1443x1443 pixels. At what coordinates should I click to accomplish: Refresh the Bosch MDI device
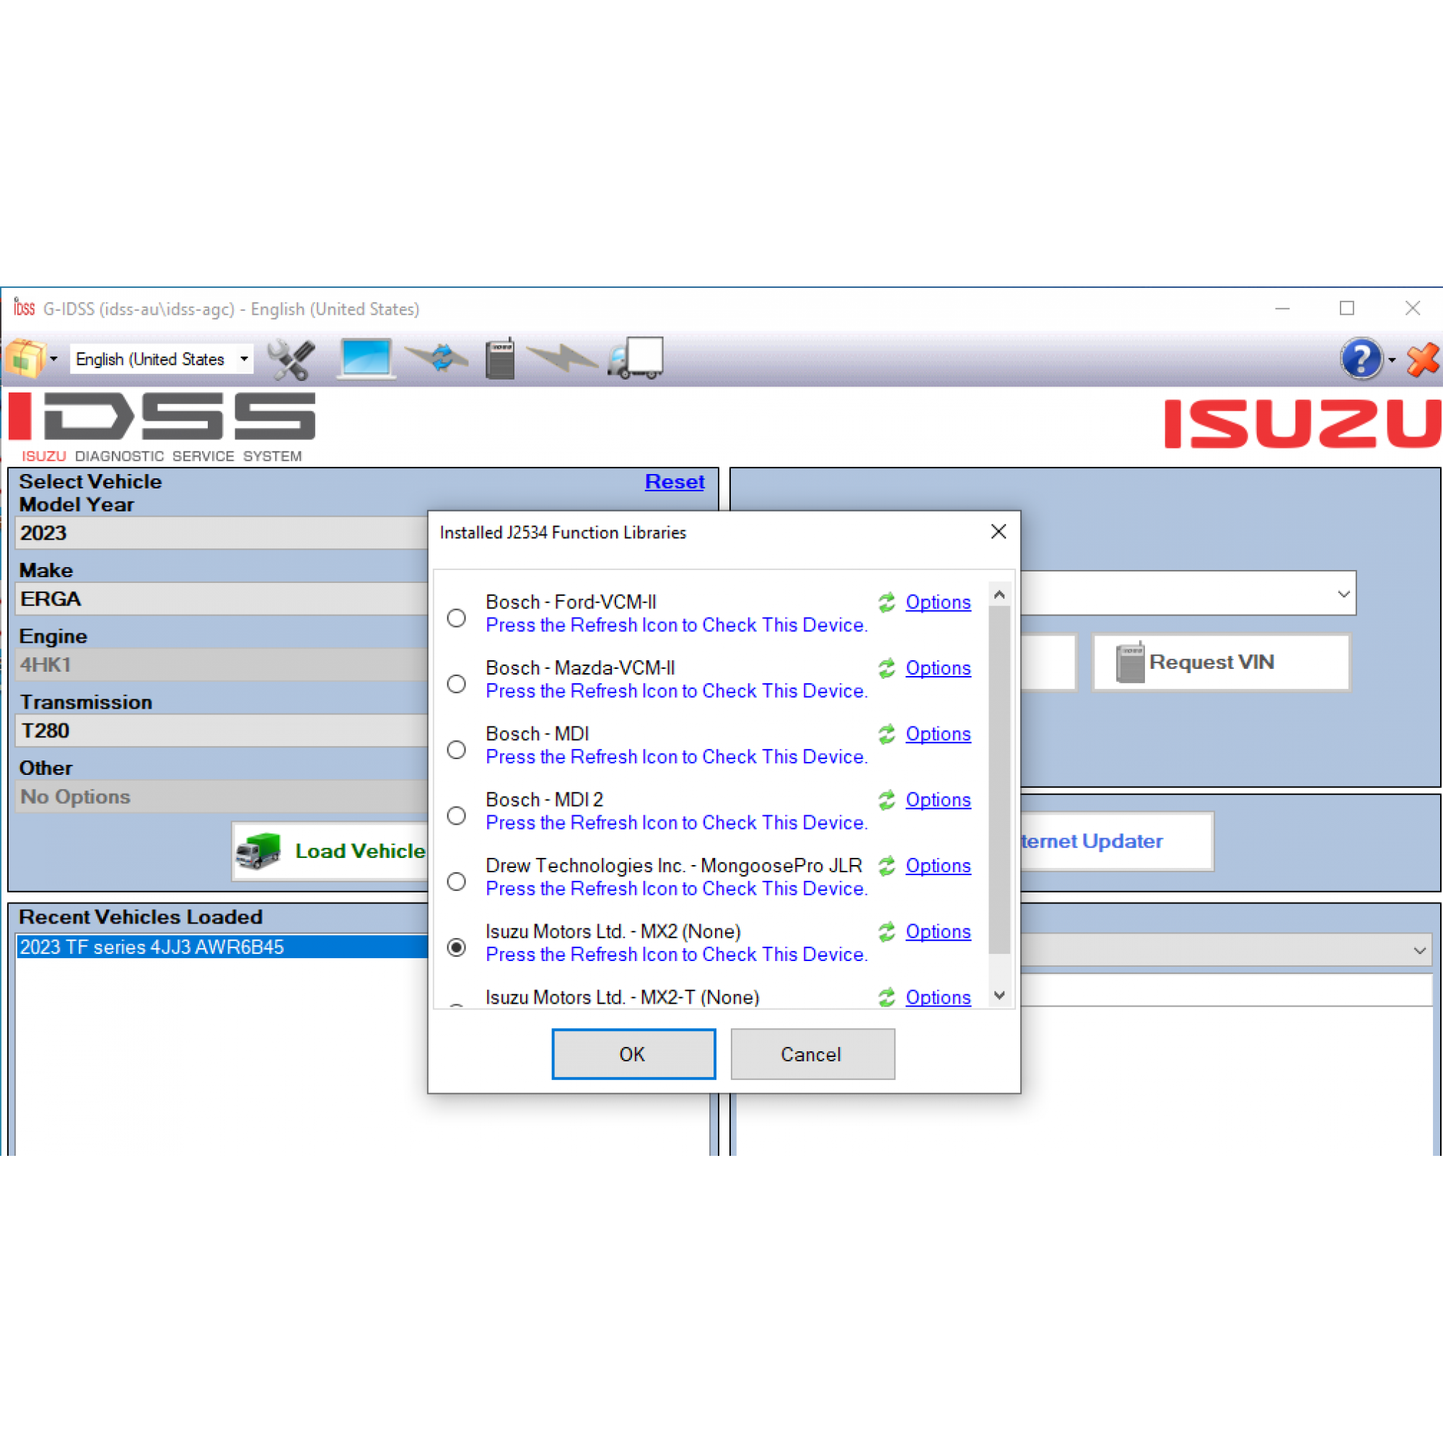(887, 734)
